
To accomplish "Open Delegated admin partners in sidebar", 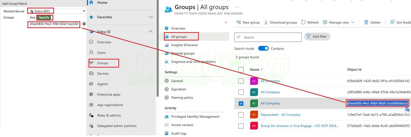I will click(x=117, y=126).
